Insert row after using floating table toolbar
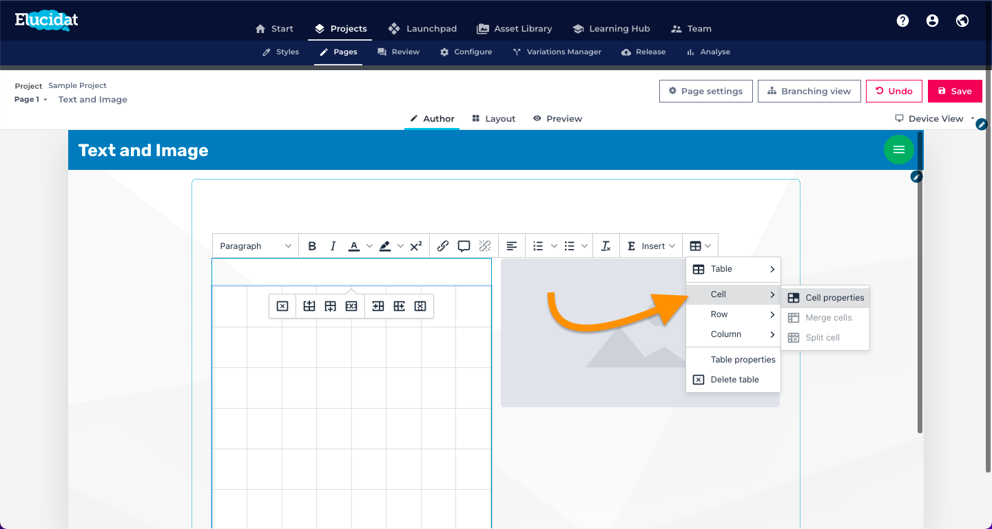 pos(331,306)
